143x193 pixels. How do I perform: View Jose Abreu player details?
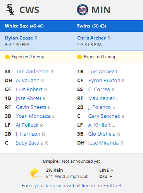28,98
